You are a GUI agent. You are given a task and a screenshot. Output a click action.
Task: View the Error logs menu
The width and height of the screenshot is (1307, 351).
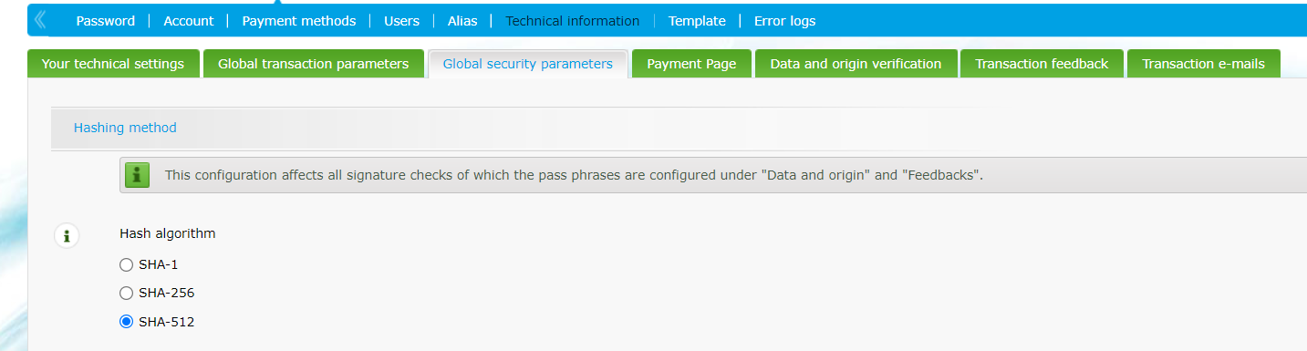tap(784, 21)
